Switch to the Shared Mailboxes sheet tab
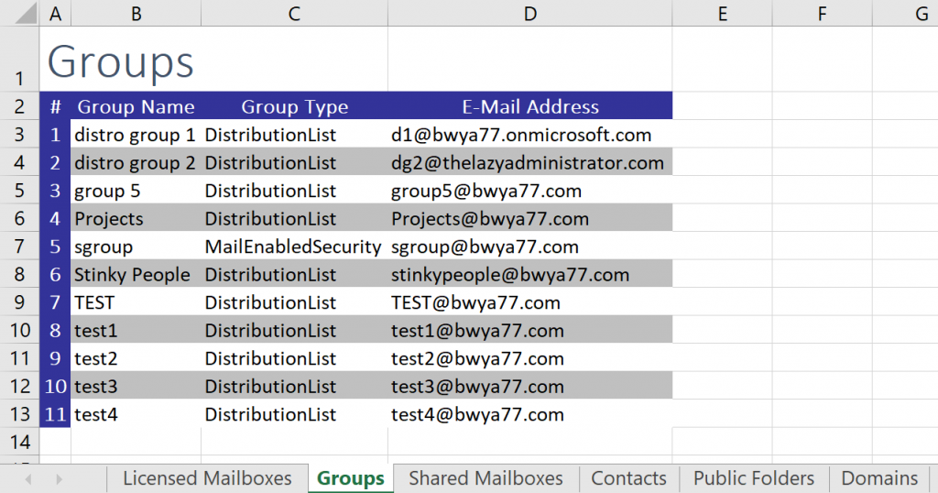The width and height of the screenshot is (938, 493). pyautogui.click(x=485, y=478)
